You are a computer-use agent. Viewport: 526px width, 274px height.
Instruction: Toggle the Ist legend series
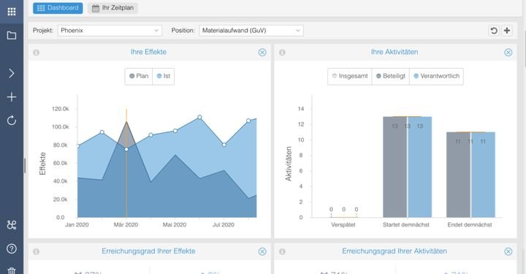click(x=164, y=76)
